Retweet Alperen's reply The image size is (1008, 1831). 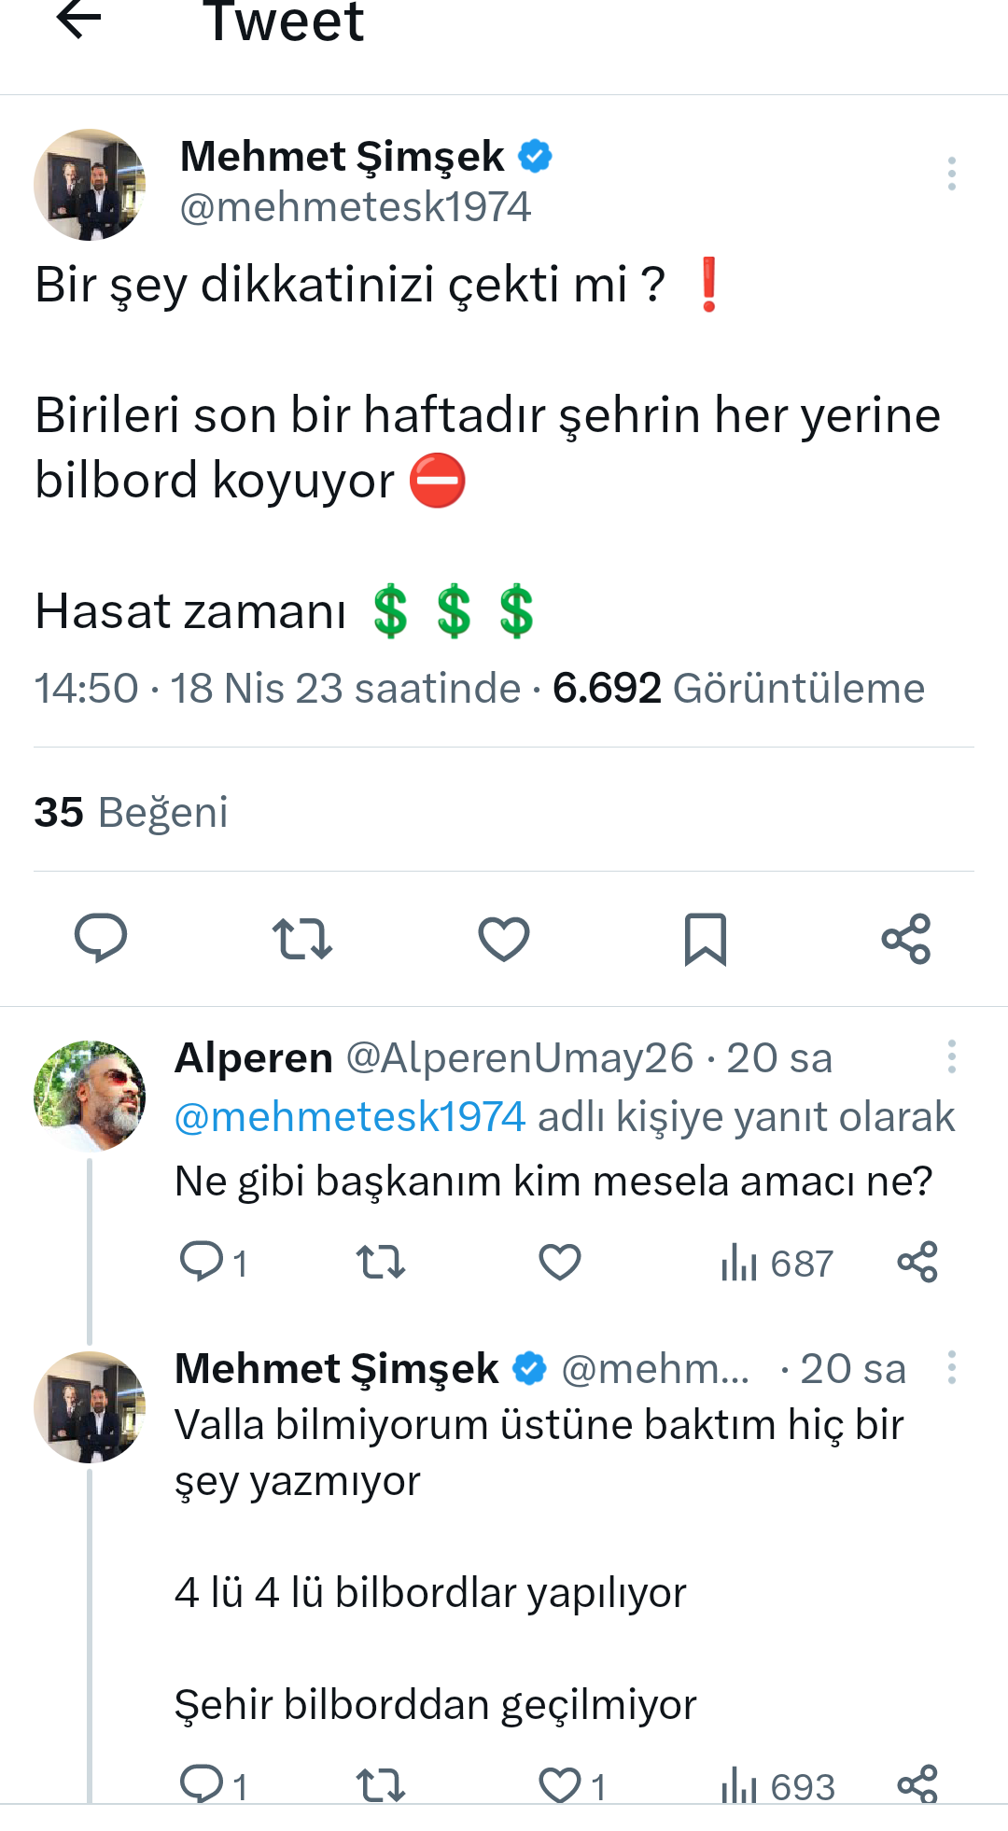(x=381, y=1263)
